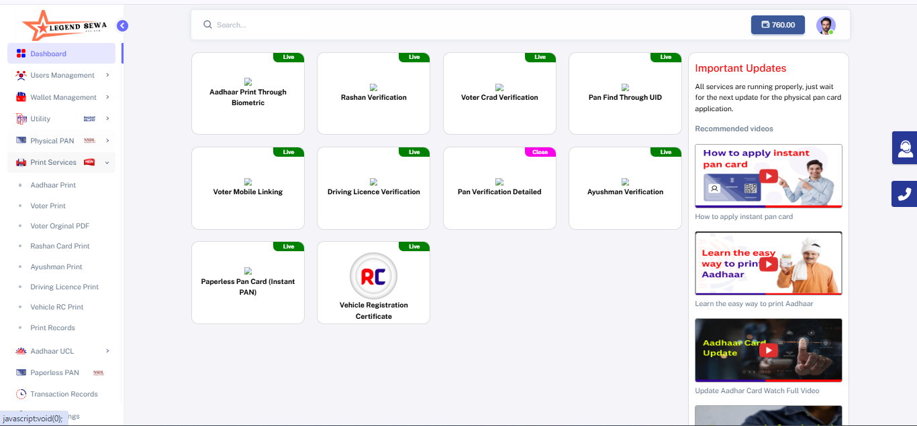Click 'Learn the easy way to print Aadhaar' caption
Image resolution: width=917 pixels, height=426 pixels.
754,304
